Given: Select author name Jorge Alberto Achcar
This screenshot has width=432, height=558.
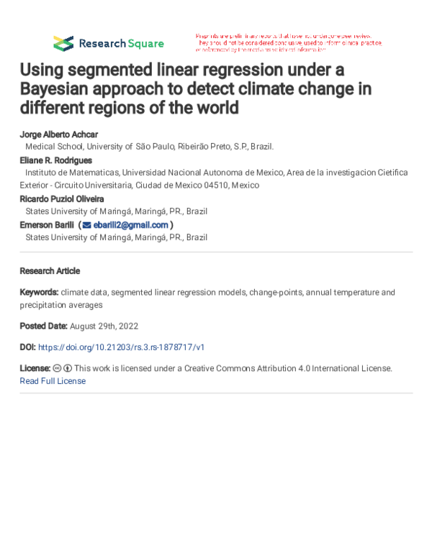Looking at the screenshot, I should click(x=60, y=134).
